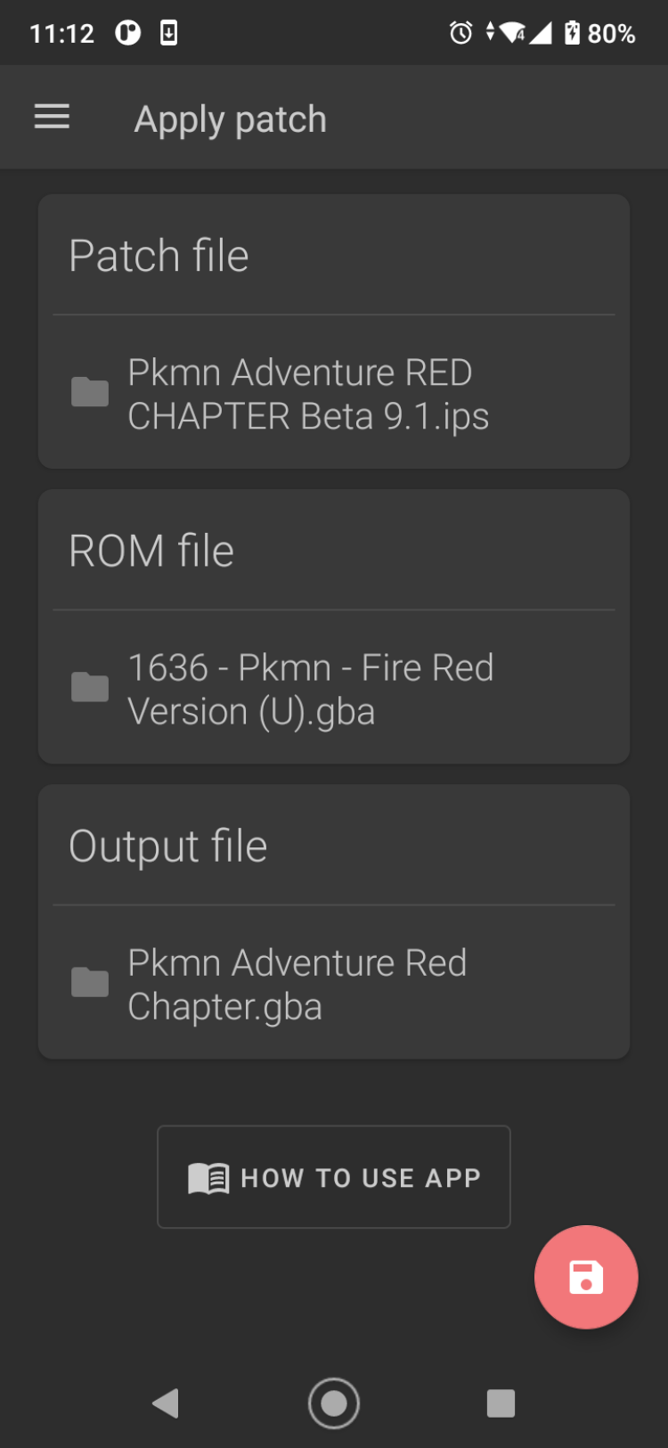The image size is (668, 1448).
Task: Tap the alarm clock status bar icon
Action: click(460, 34)
